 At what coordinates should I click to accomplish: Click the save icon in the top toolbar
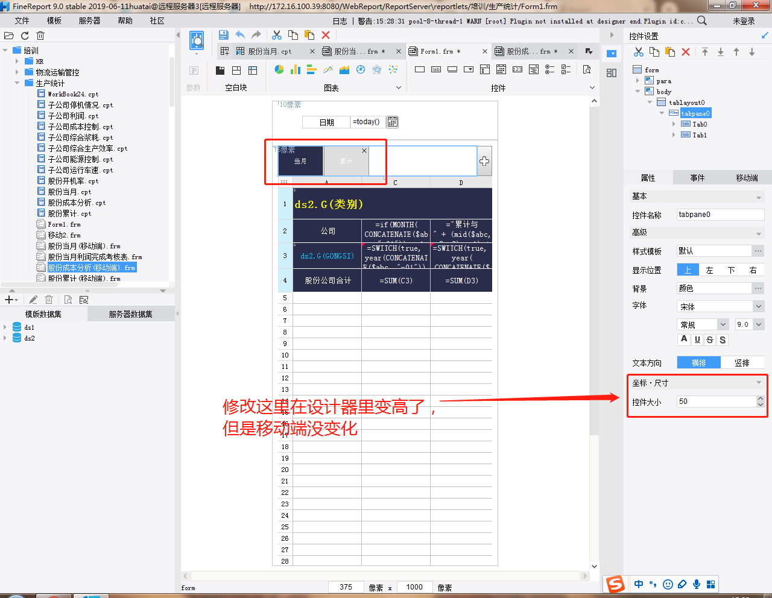coord(223,35)
